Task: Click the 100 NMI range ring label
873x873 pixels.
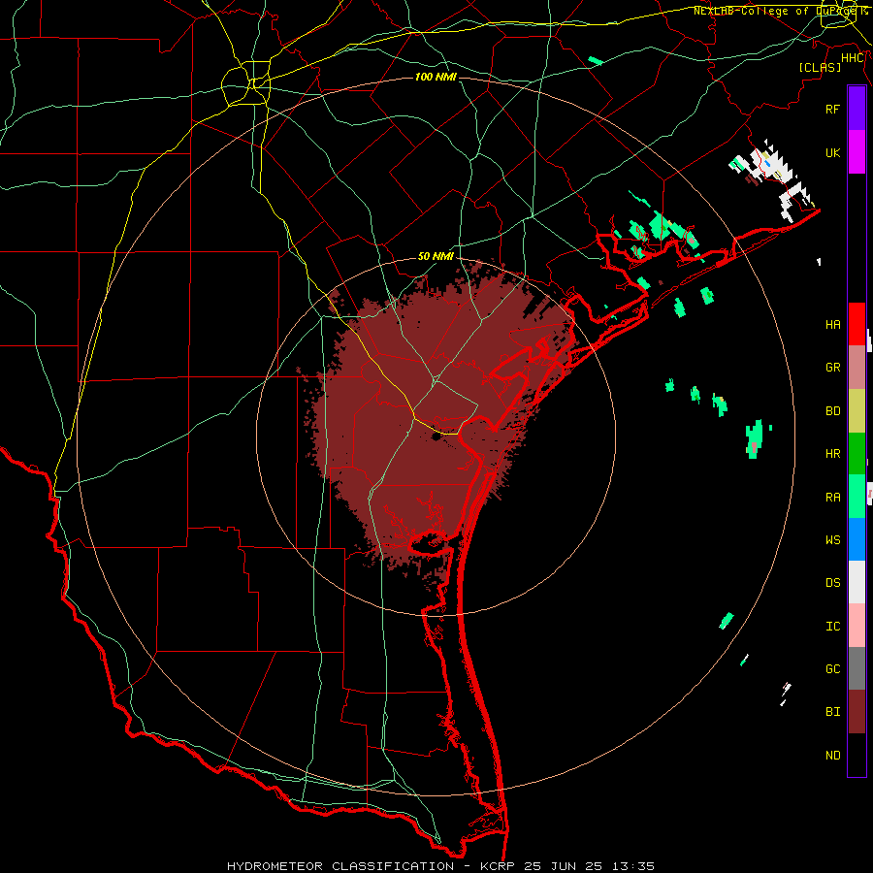Action: click(436, 77)
